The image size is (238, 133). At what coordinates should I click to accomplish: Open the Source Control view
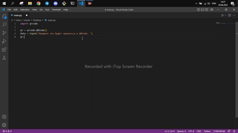[4, 33]
